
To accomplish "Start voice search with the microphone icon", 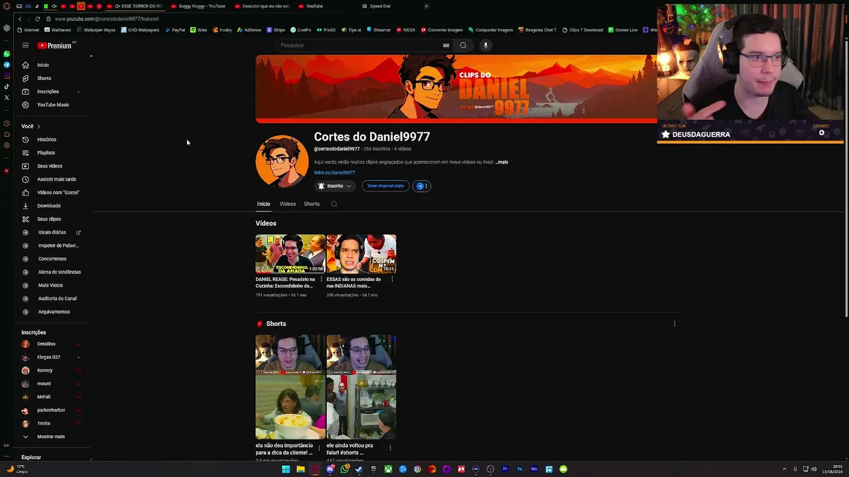I will tap(486, 45).
